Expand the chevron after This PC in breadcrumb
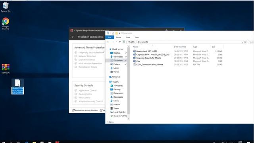The image size is (254, 143). point(136,42)
